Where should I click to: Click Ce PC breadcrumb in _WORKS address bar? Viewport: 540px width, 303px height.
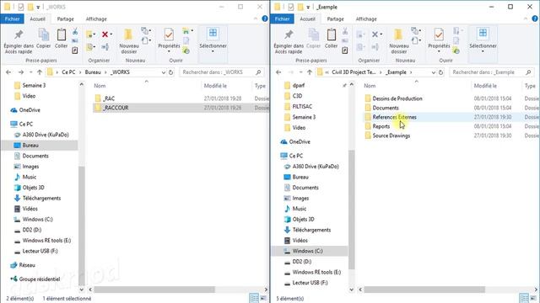68,72
